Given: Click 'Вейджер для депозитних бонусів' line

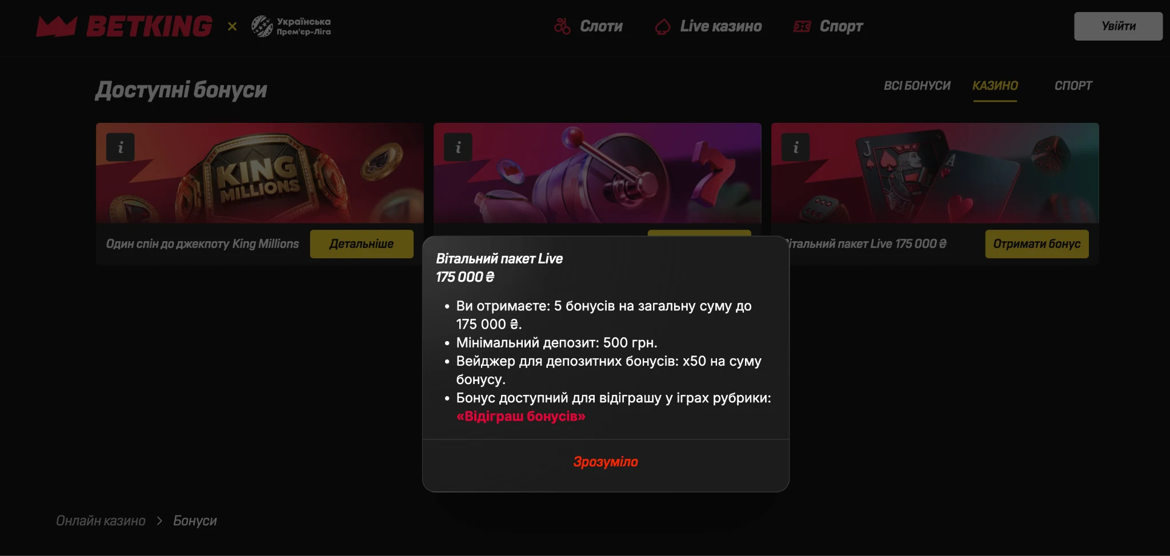Looking at the screenshot, I should [x=608, y=370].
